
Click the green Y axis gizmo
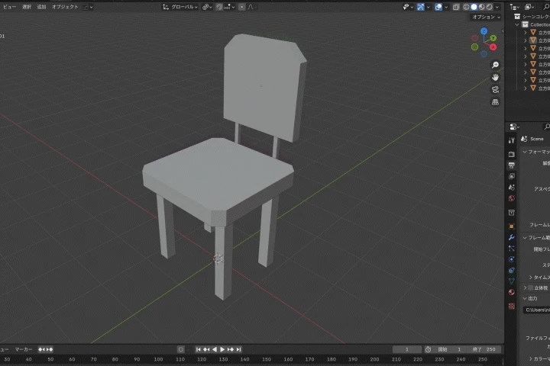click(493, 38)
